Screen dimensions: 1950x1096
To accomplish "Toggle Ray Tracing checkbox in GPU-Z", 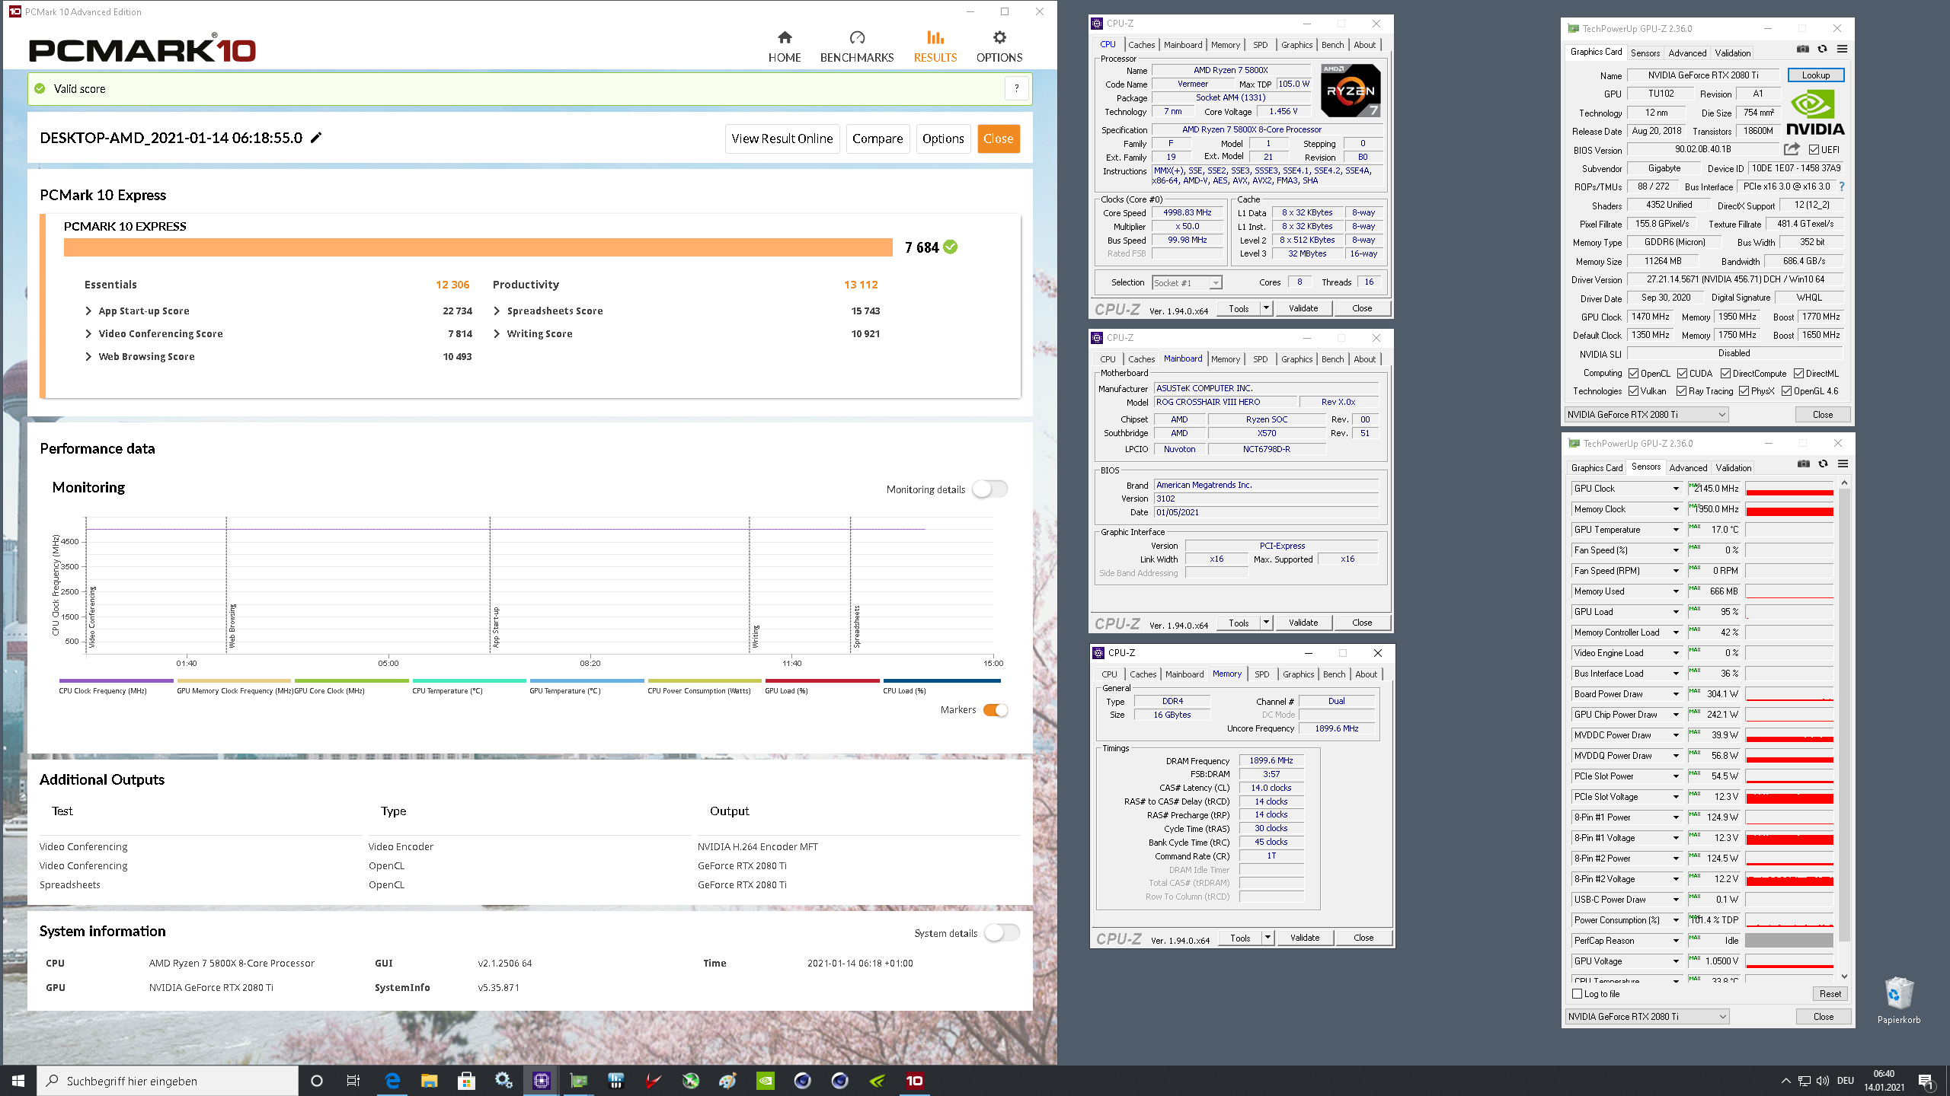I will tap(1681, 391).
